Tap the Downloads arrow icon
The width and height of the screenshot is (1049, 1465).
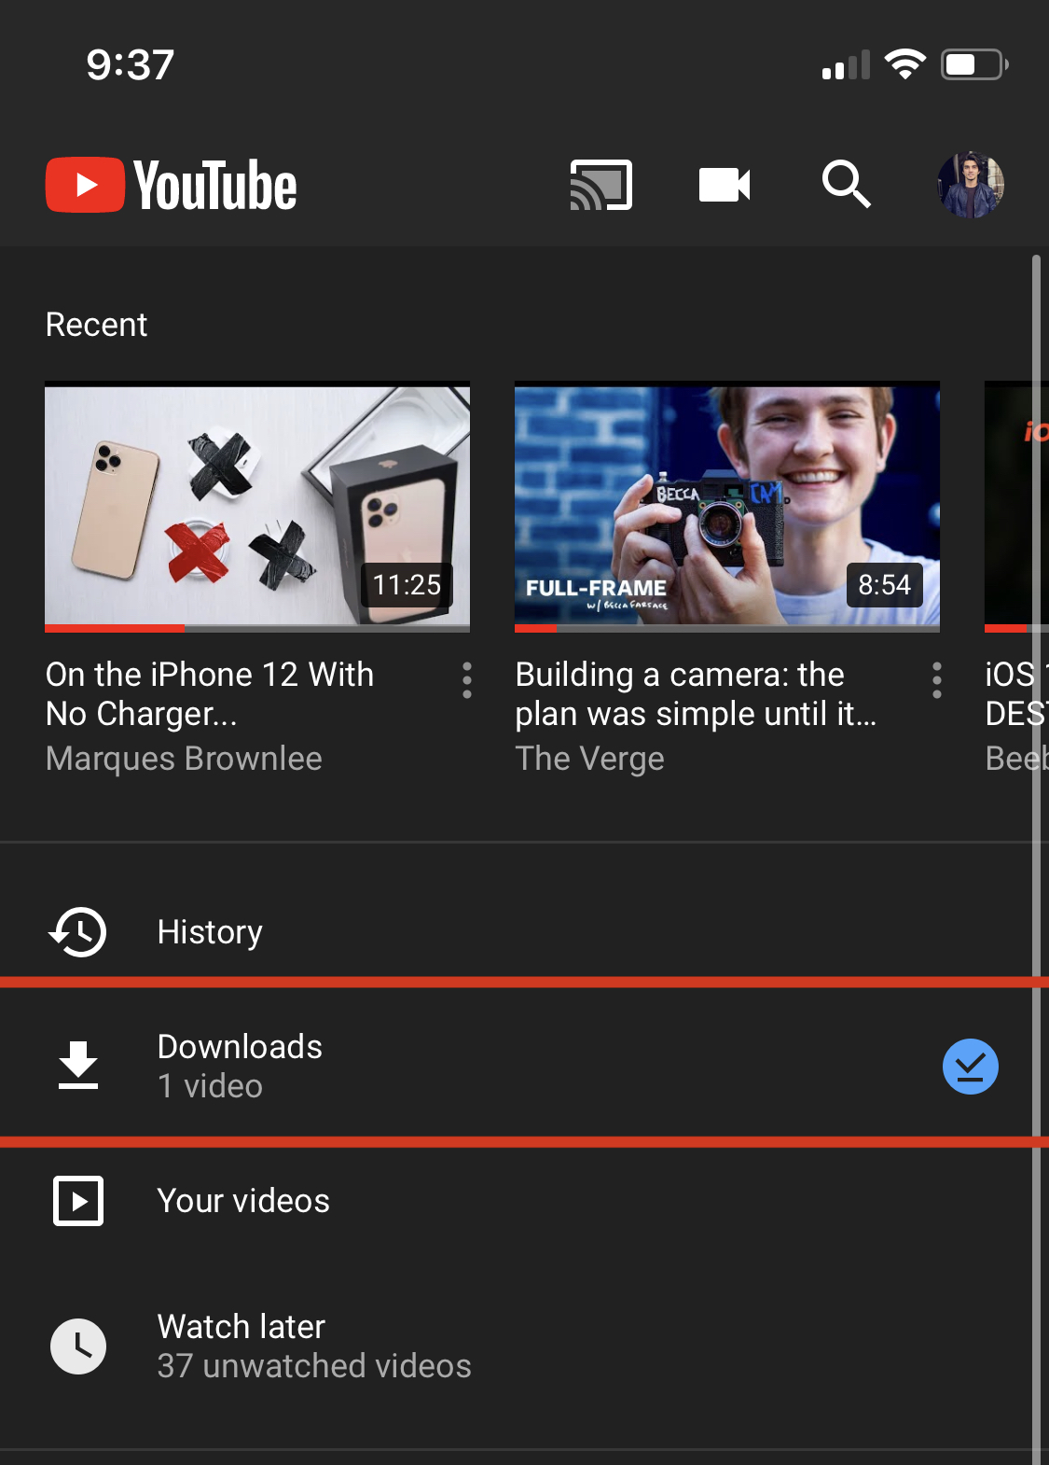tap(78, 1066)
